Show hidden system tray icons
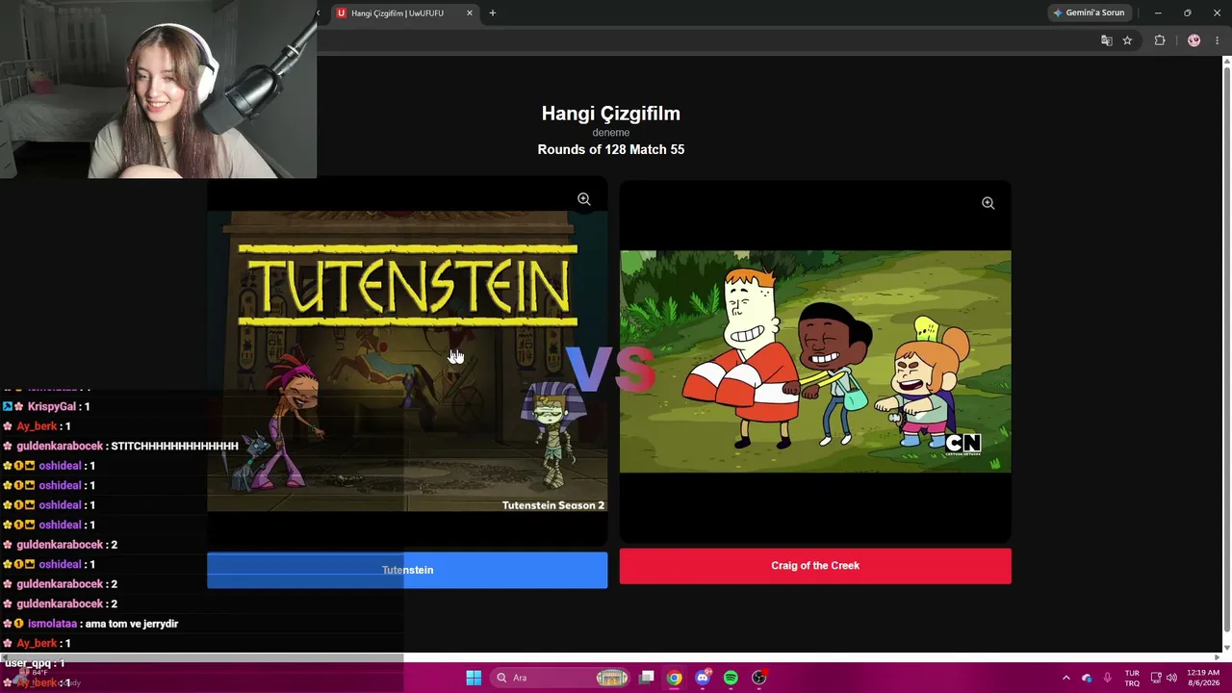 (x=1065, y=678)
